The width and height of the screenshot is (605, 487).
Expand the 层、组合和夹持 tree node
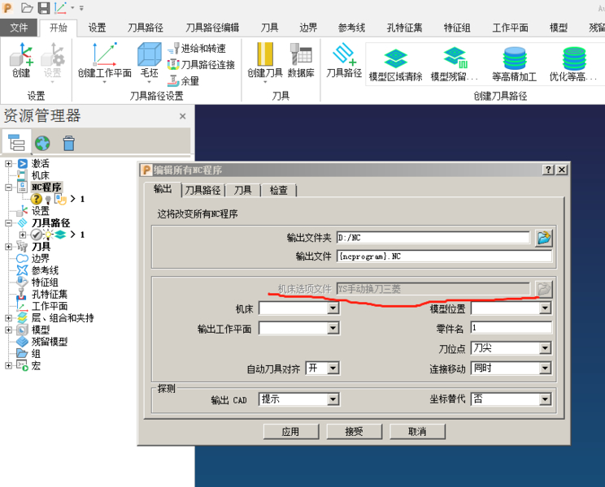point(8,318)
